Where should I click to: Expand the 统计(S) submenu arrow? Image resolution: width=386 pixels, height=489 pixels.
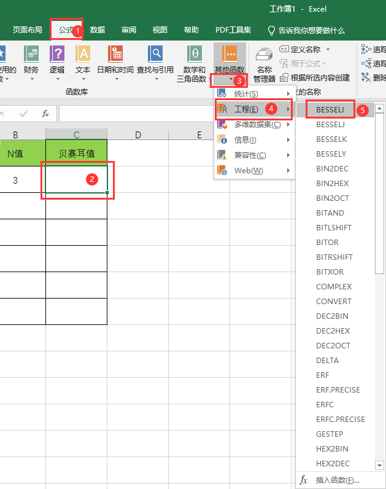tap(288, 93)
